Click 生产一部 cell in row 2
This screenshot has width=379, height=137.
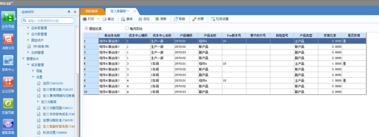[x=162, y=47]
